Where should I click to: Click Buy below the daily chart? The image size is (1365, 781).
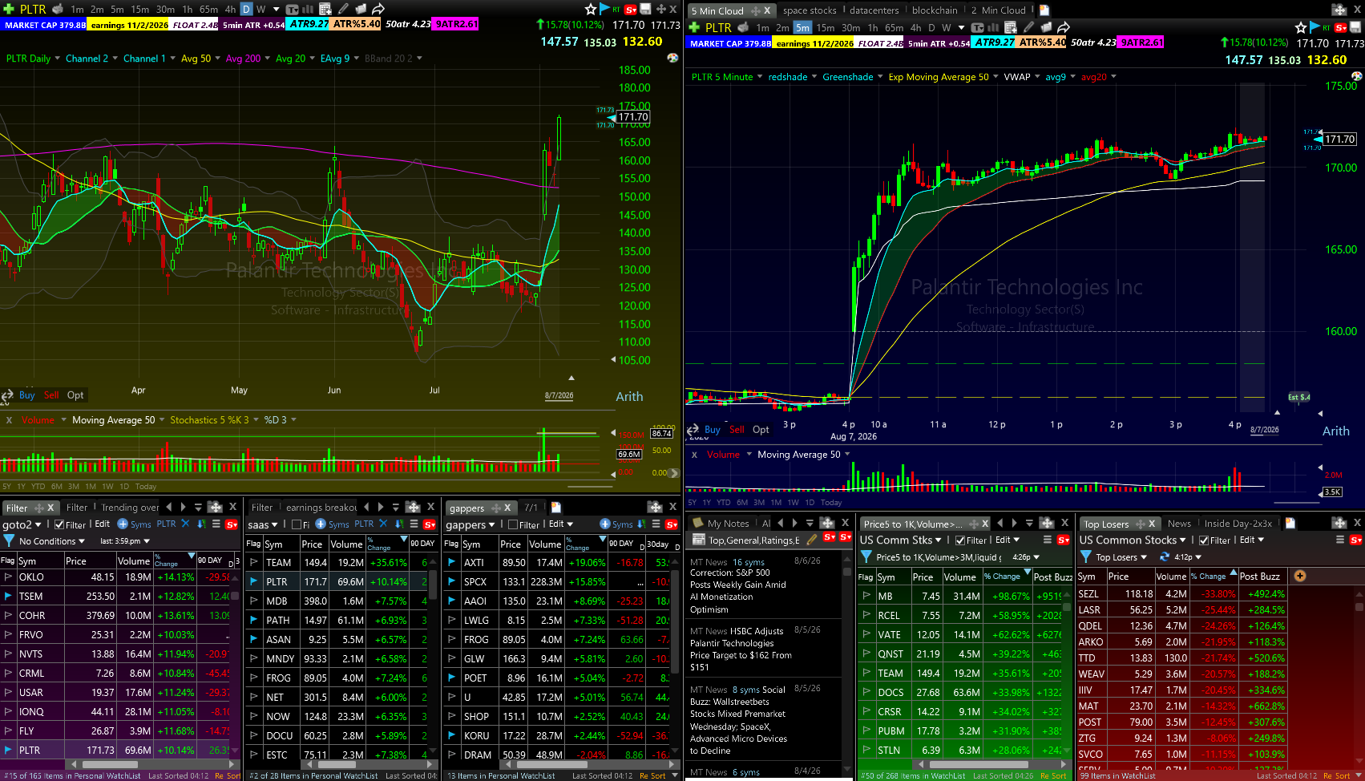pyautogui.click(x=26, y=395)
